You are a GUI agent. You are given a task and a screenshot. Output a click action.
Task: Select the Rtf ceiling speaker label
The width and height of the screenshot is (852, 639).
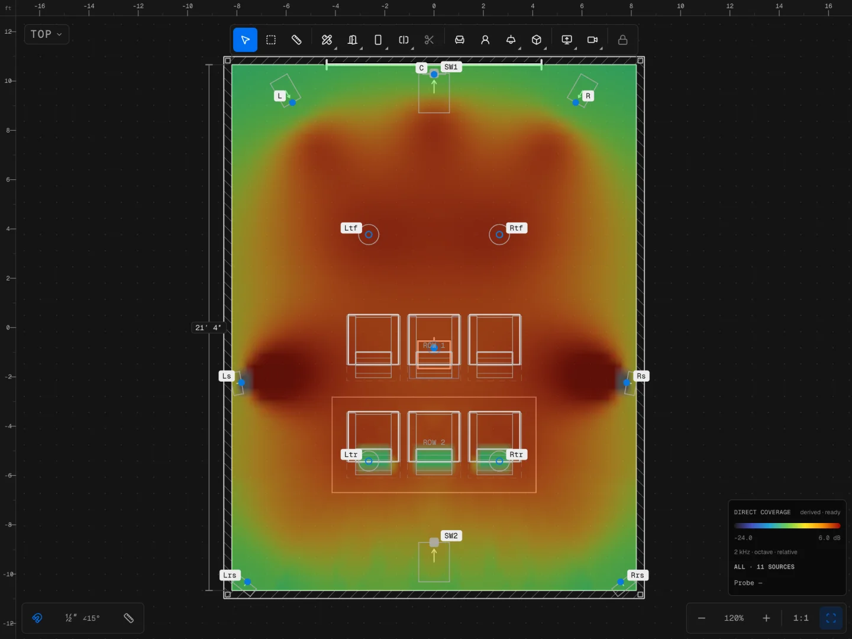517,228
